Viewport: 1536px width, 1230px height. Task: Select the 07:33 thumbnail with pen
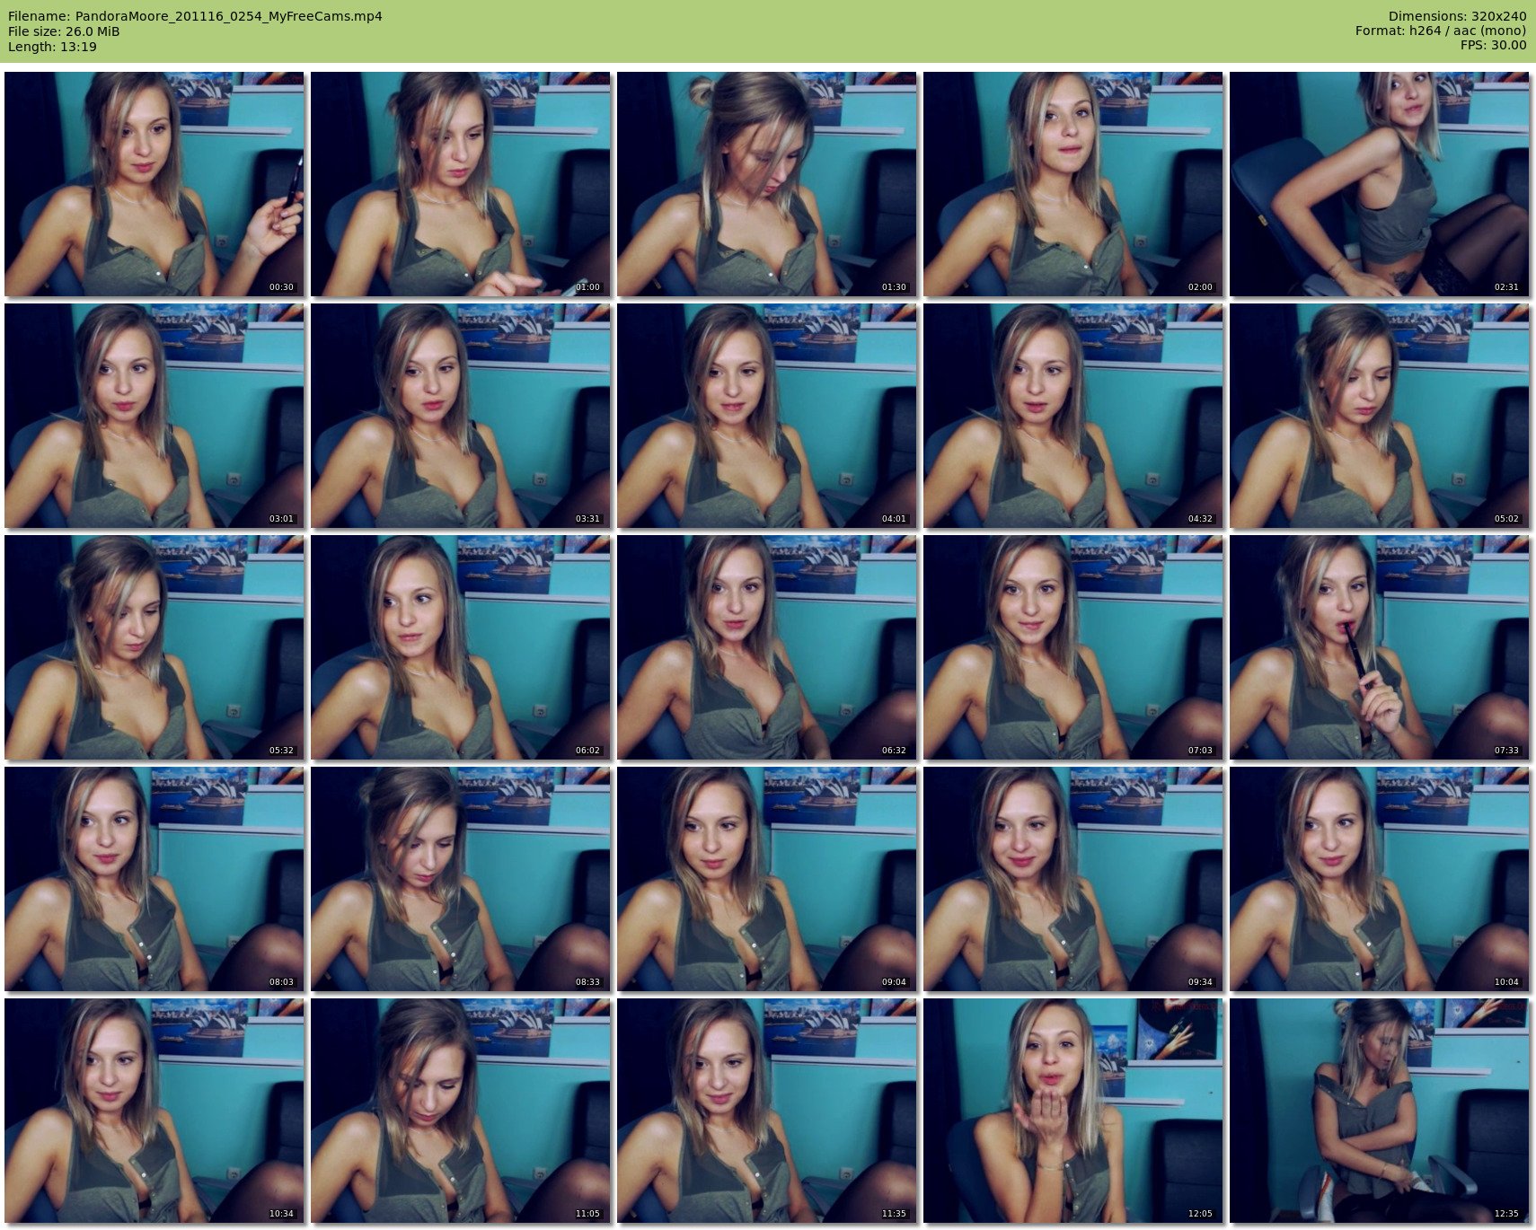click(x=1379, y=647)
